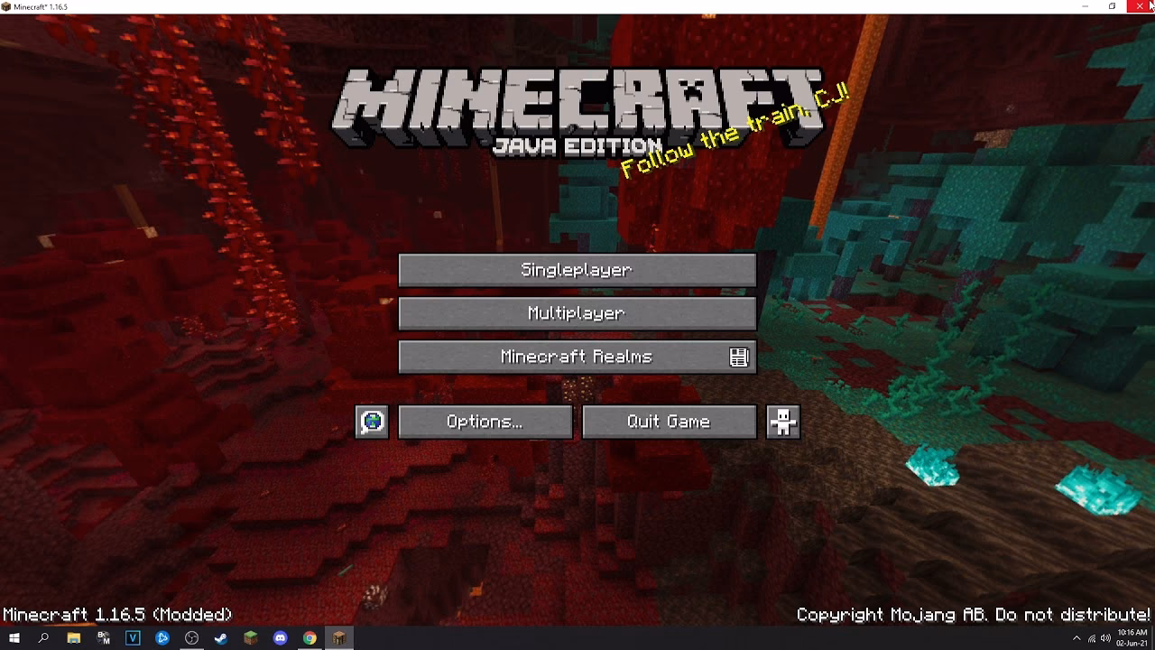Open the Singleplayer menu

pyautogui.click(x=577, y=270)
